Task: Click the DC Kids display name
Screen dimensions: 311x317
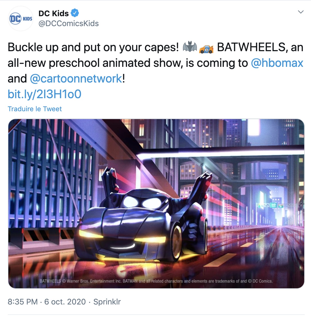Action: coord(54,13)
